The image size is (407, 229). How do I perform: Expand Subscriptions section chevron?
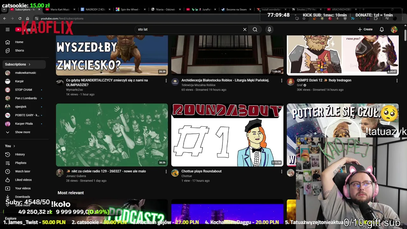pos(29,64)
